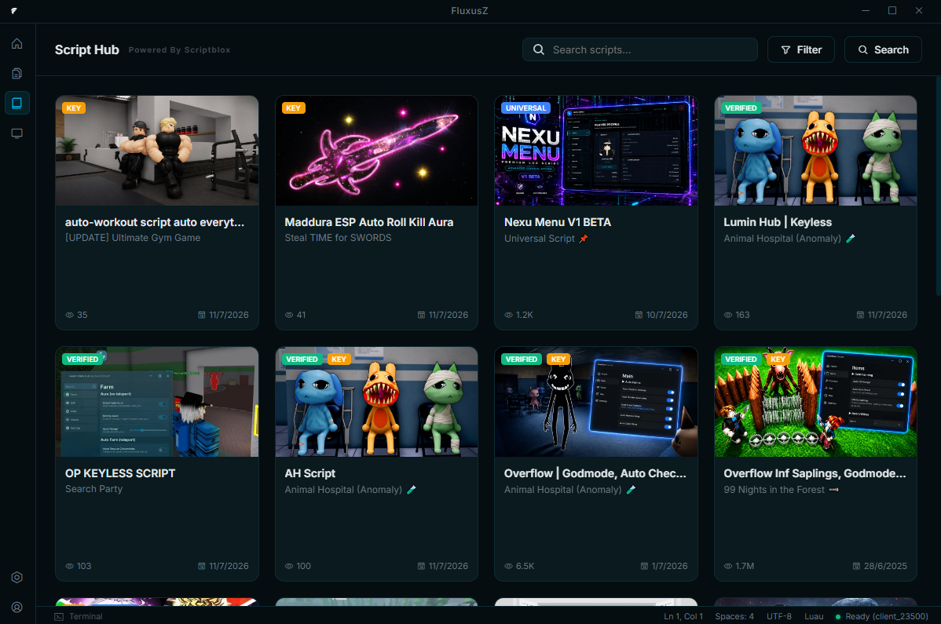Image resolution: width=941 pixels, height=624 pixels.
Task: Select the Overflow | Godmode, Auto Chec... title
Action: click(595, 473)
